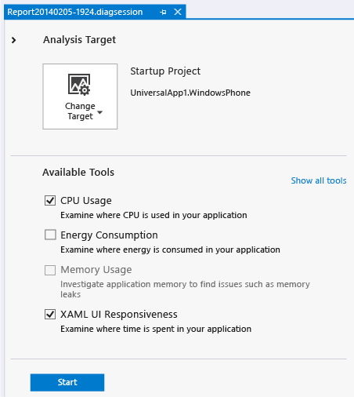
Task: Click the CPU Usage tool label
Action: (86, 201)
